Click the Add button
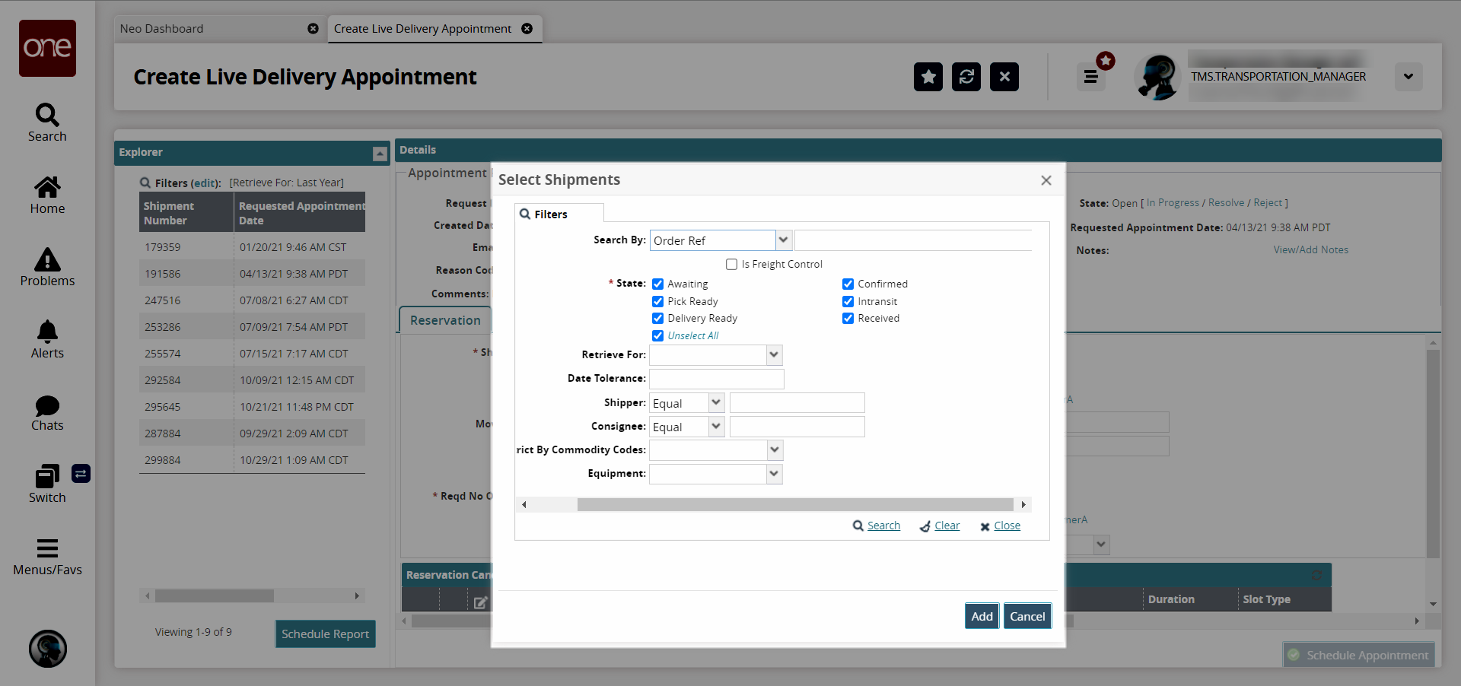This screenshot has height=686, width=1461. click(x=982, y=616)
